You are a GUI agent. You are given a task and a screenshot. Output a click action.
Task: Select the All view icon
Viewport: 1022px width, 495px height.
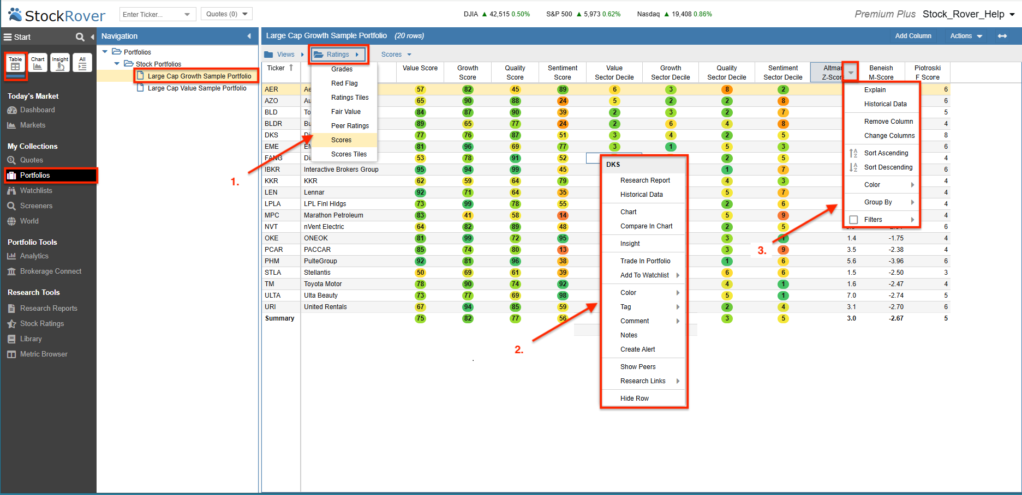[82, 63]
